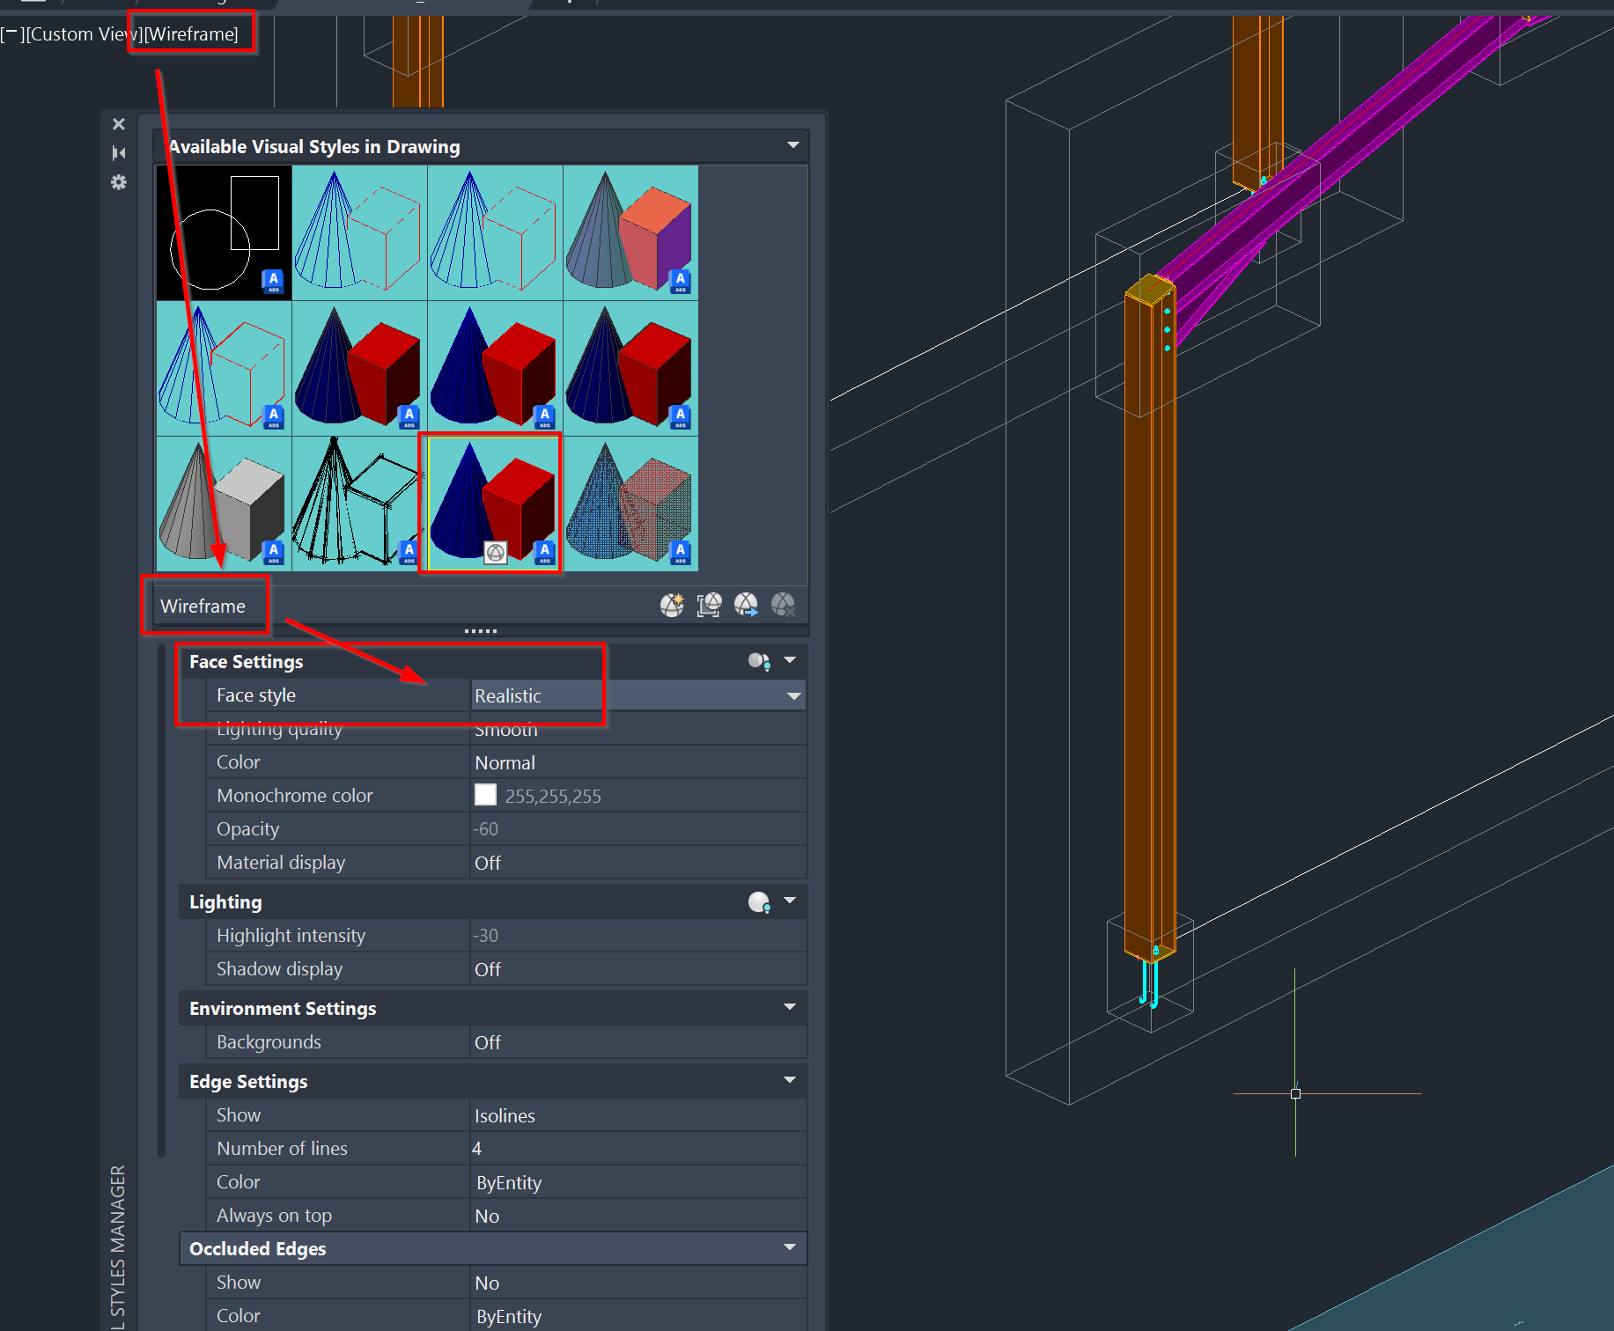Screen dimensions: 1614x1331
Task: Click the auto-hide pin on the palette sidebar
Action: click(x=118, y=152)
